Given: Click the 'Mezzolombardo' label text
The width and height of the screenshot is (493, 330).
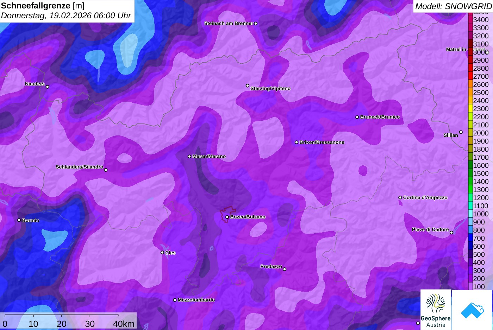Looking at the screenshot, I should click(x=196, y=300).
